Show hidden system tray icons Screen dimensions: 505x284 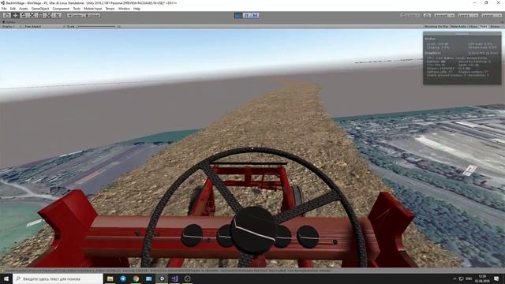(x=454, y=278)
